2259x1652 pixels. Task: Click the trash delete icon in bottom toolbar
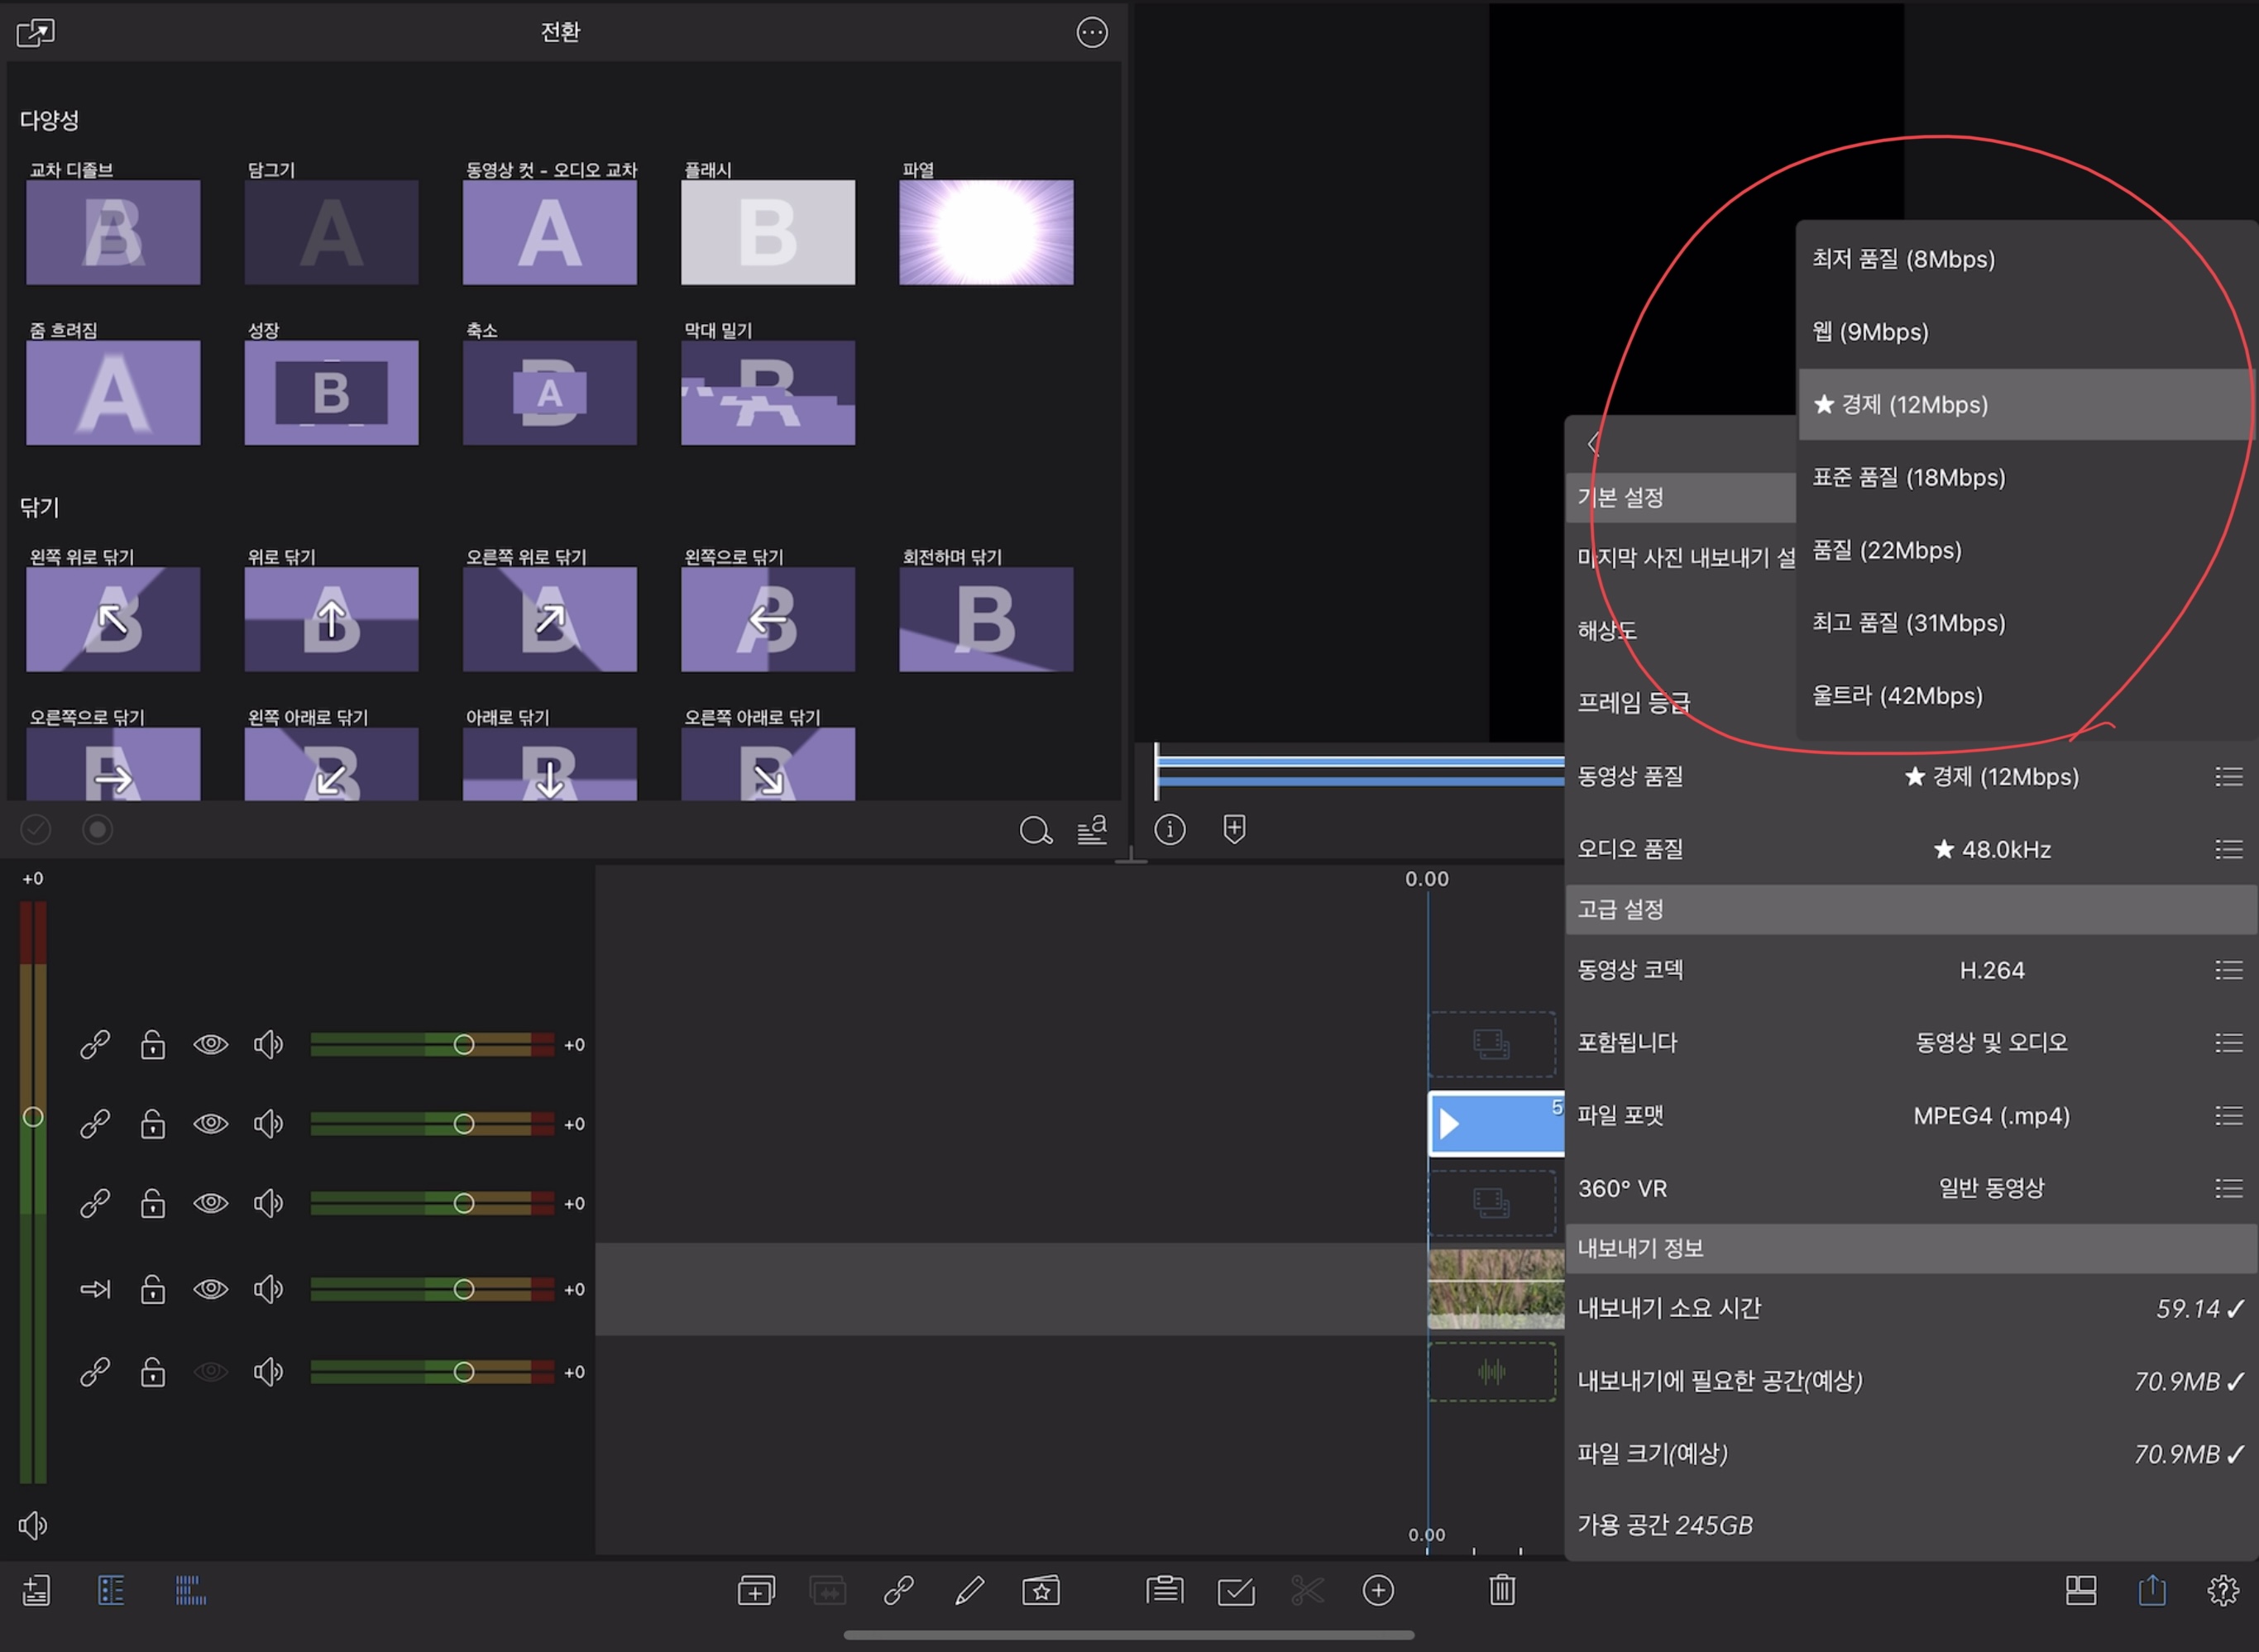1501,1590
